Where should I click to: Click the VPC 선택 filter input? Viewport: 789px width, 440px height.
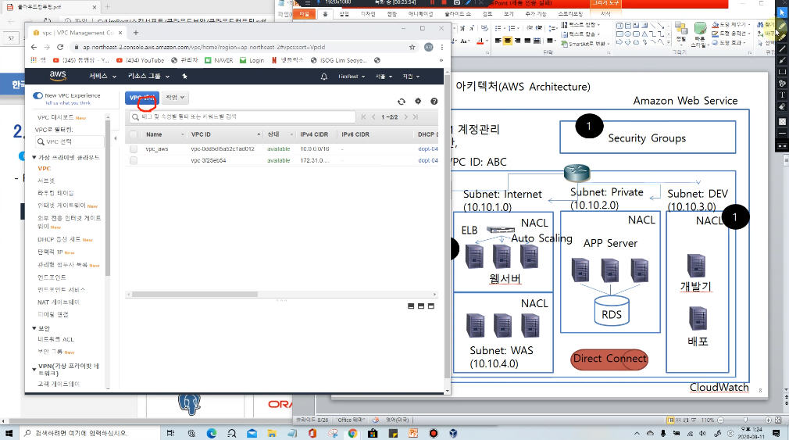click(70, 142)
